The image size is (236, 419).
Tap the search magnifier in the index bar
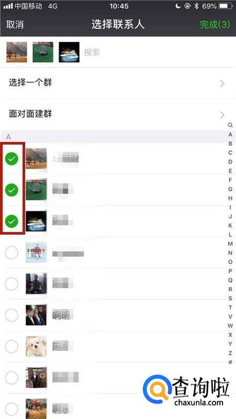(230, 125)
